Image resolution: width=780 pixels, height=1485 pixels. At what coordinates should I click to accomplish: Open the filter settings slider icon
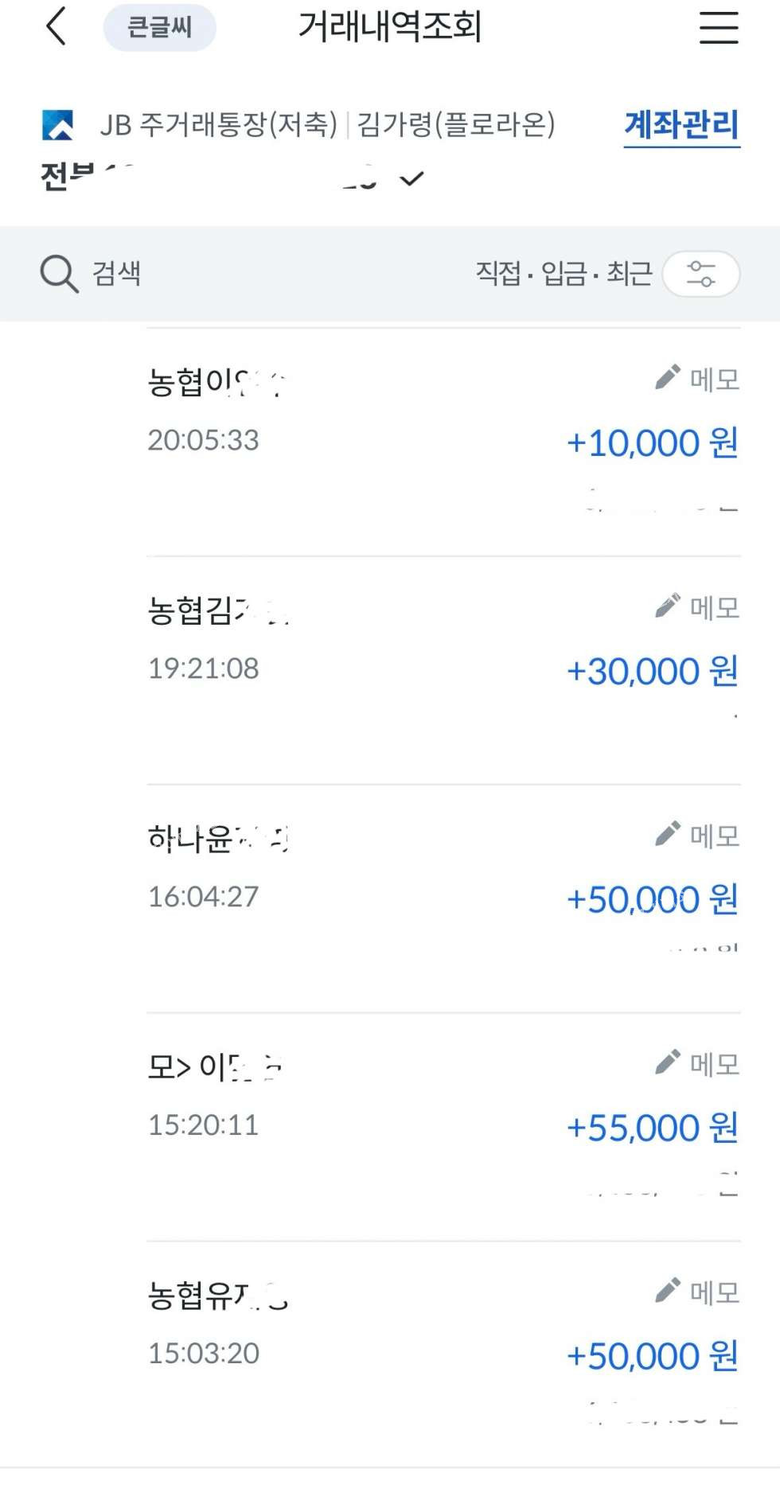click(701, 274)
